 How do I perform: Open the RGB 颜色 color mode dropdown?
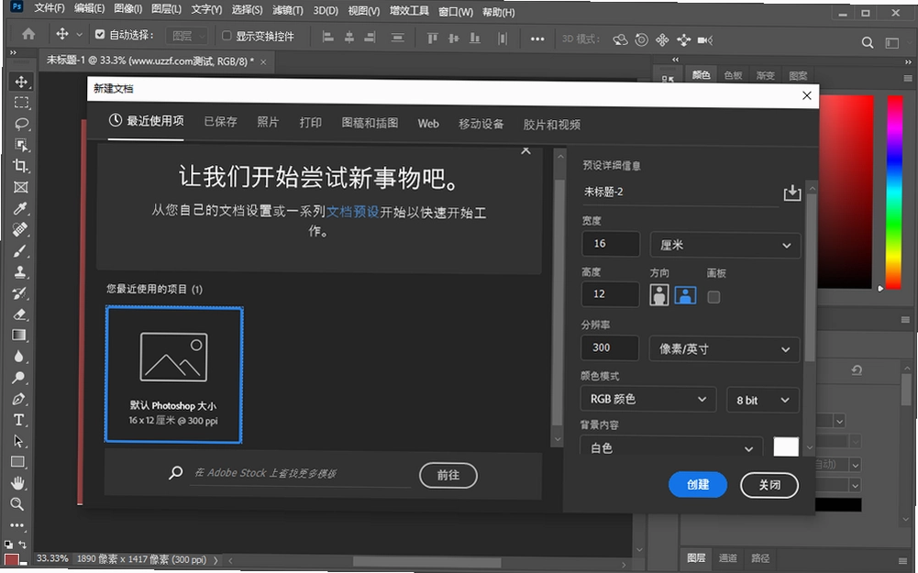pyautogui.click(x=648, y=399)
